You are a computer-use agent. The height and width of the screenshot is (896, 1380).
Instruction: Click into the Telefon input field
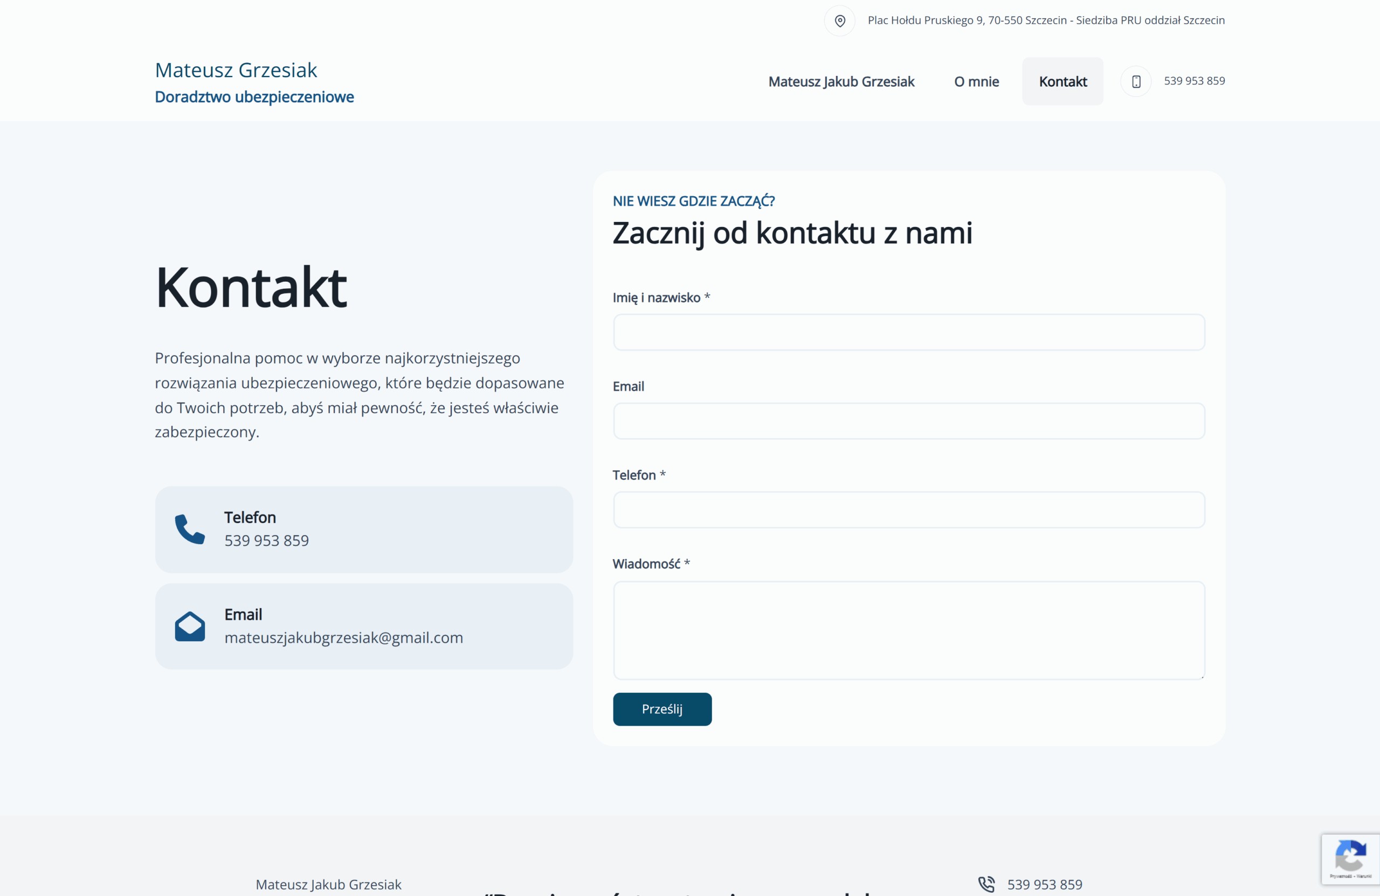coord(909,510)
